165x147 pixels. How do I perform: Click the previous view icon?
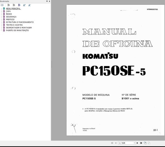point(145,143)
